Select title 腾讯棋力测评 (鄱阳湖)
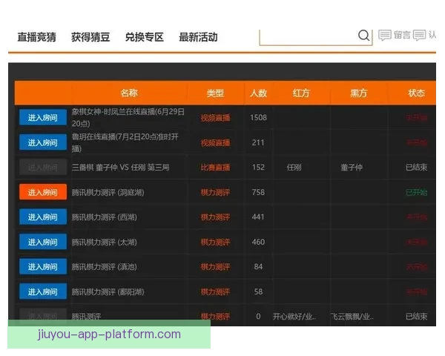The width and height of the screenshot is (445, 356). (108, 291)
